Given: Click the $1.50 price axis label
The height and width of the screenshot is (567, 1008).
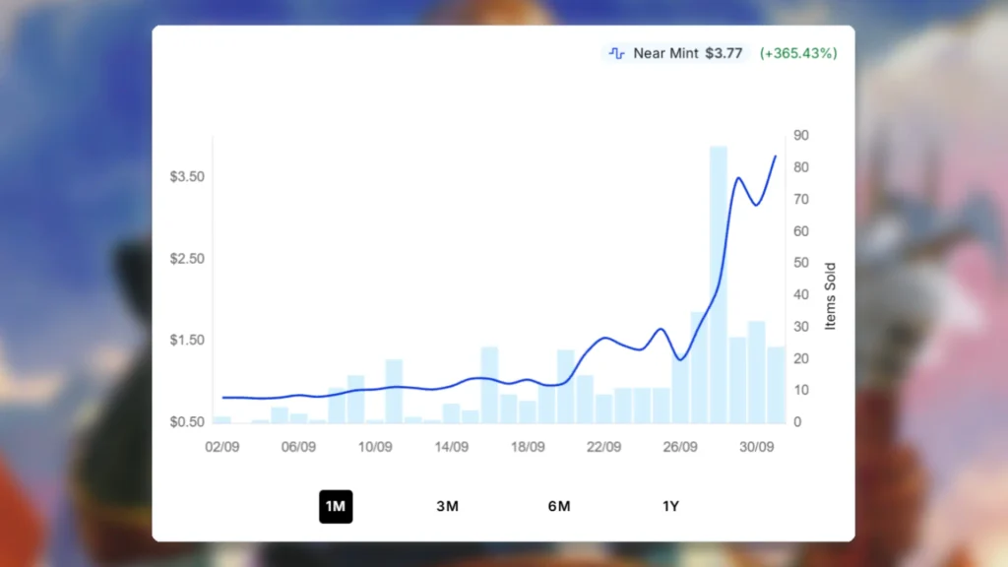Looking at the screenshot, I should coord(187,340).
